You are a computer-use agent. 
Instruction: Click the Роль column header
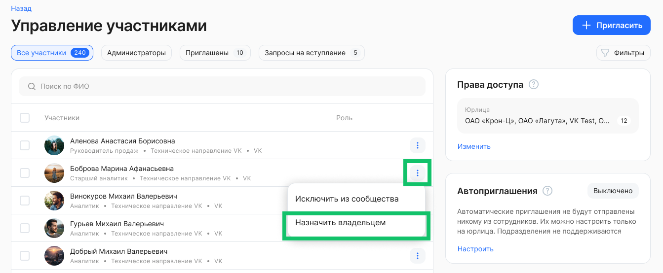tap(344, 118)
